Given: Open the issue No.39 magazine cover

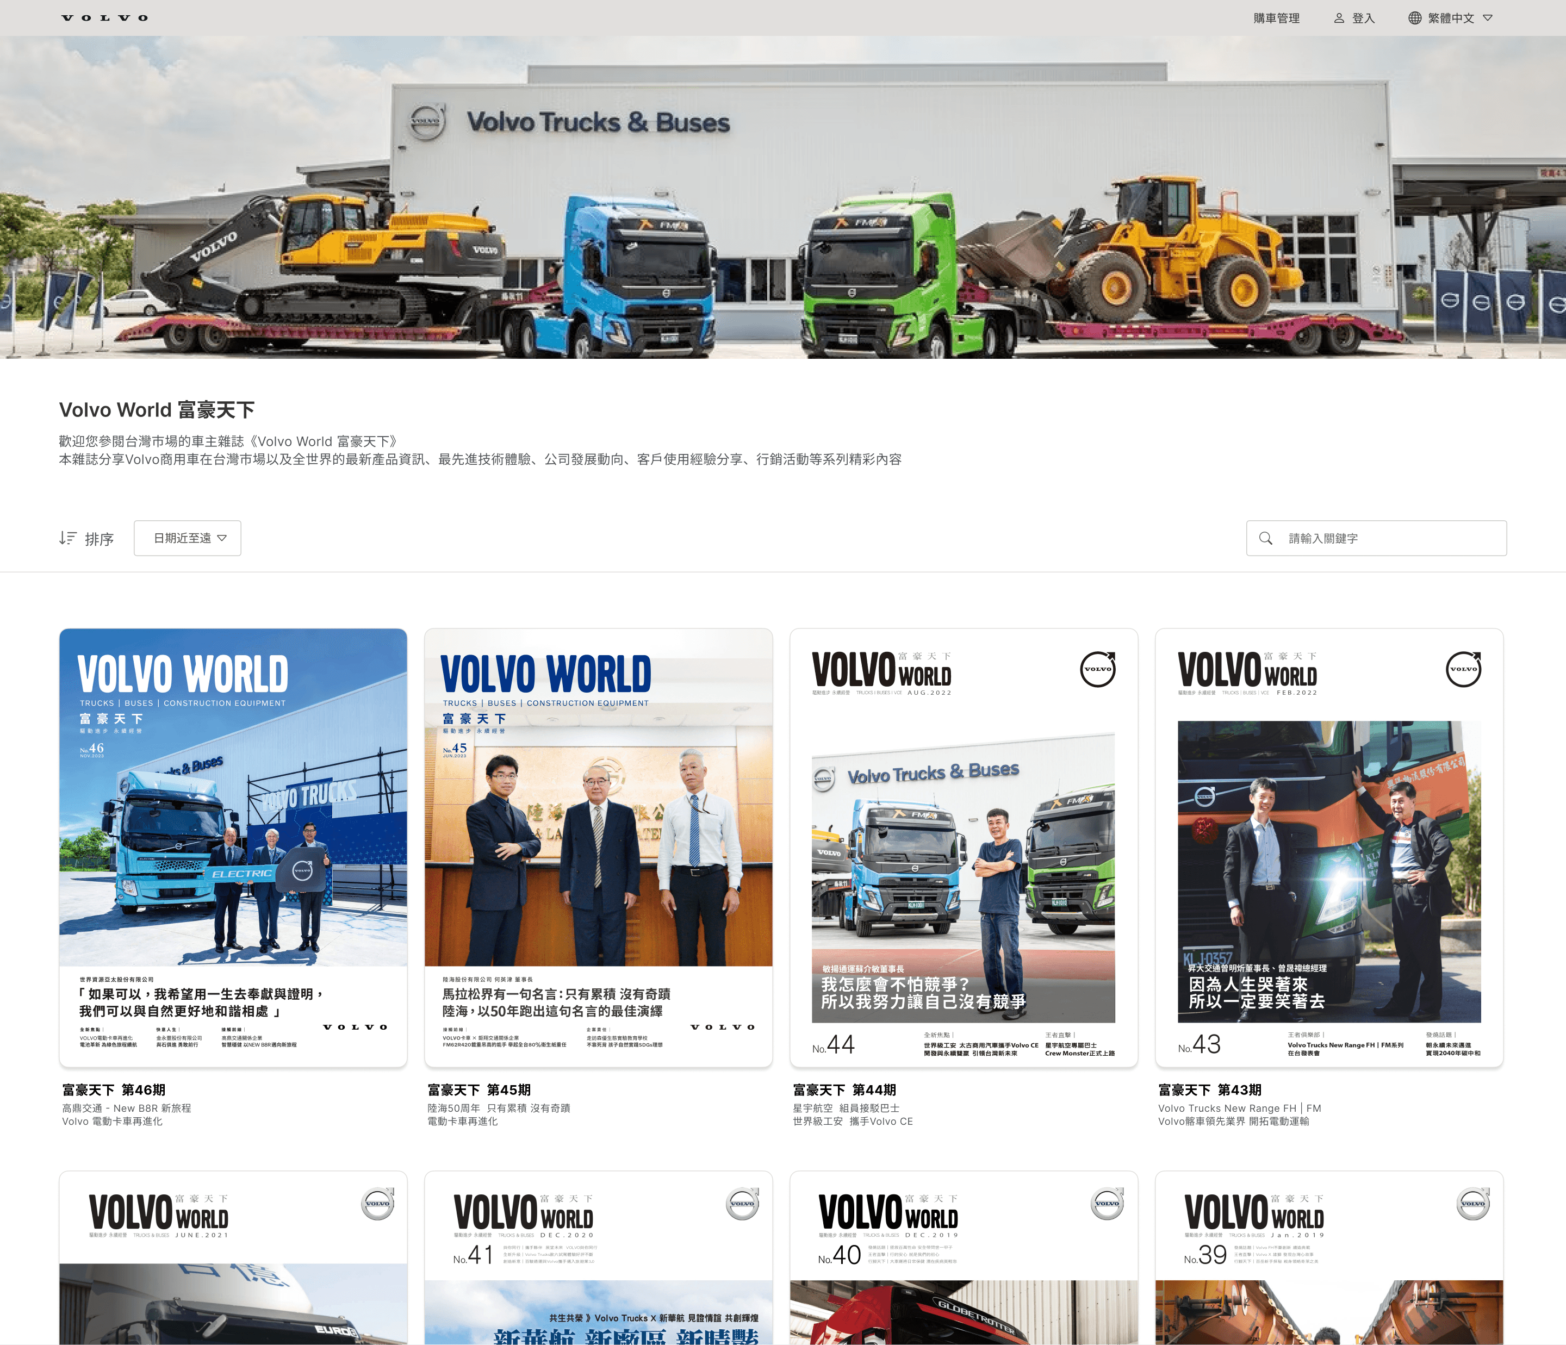Looking at the screenshot, I should coord(1329,1258).
